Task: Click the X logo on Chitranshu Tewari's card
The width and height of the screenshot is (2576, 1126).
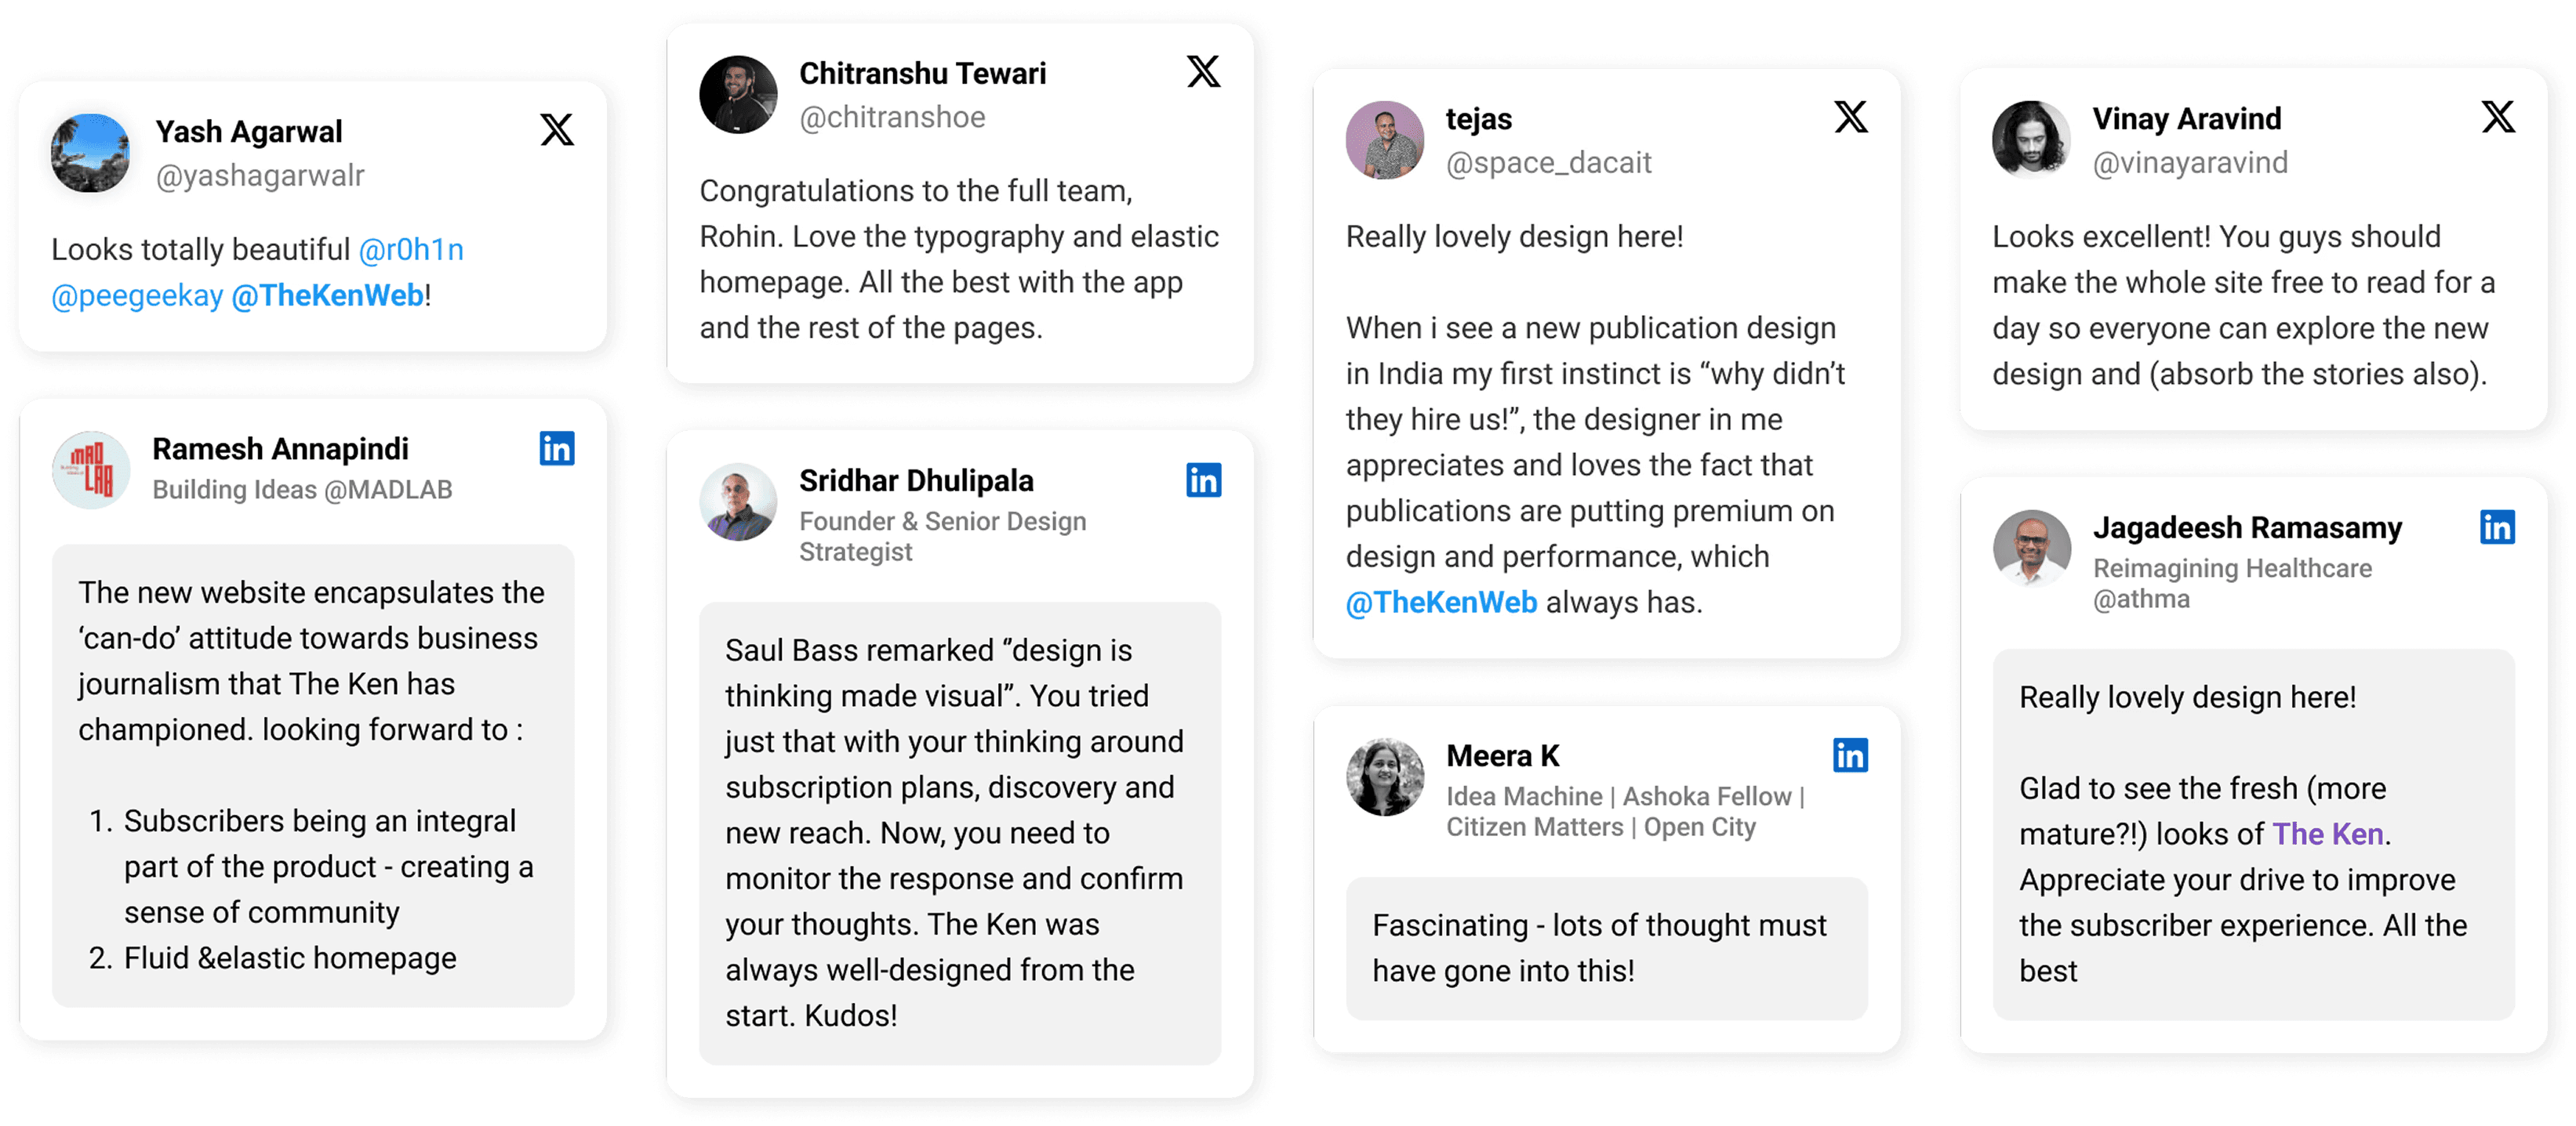Action: pyautogui.click(x=1203, y=72)
